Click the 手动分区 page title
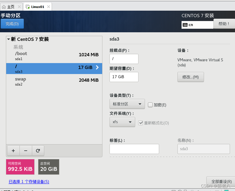This screenshot has width=235, height=191. [x=11, y=15]
